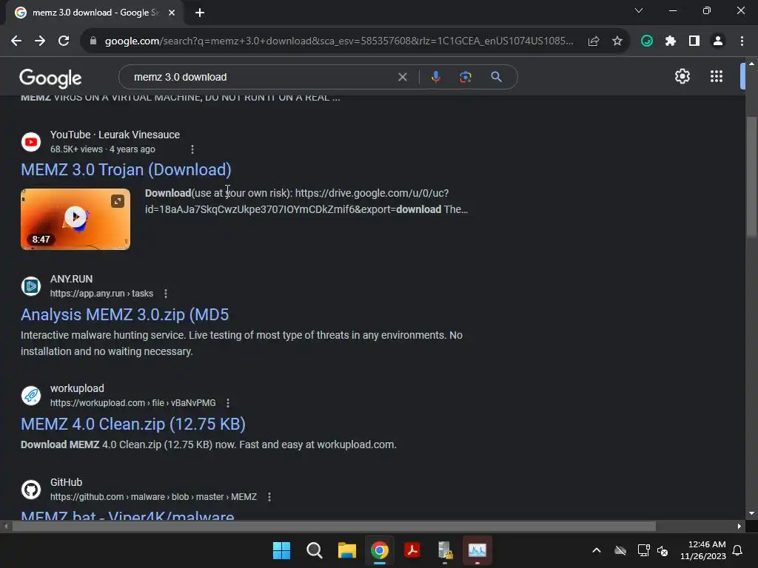Reload the Google search page
Image resolution: width=758 pixels, height=568 pixels.
pos(64,41)
